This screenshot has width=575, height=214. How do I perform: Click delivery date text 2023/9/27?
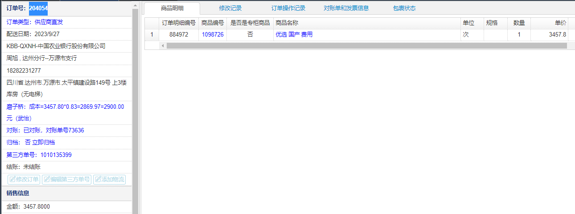[47, 34]
